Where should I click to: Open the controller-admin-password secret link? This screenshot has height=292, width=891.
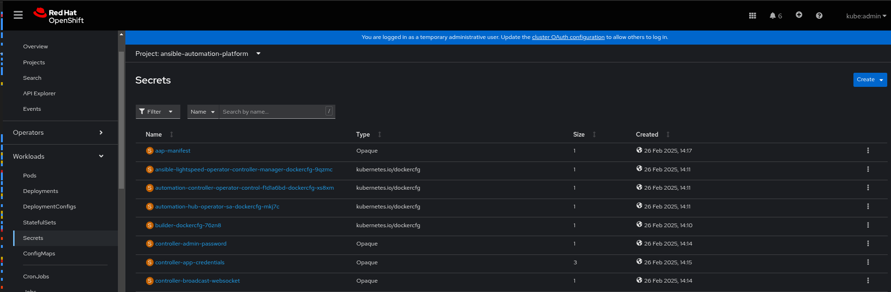coord(191,244)
